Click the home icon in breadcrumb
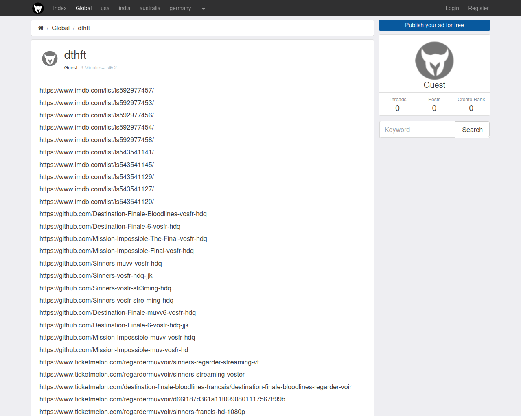 click(x=41, y=28)
